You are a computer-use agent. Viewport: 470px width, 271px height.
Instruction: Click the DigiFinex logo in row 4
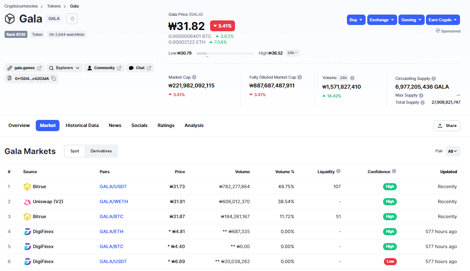tap(27, 232)
